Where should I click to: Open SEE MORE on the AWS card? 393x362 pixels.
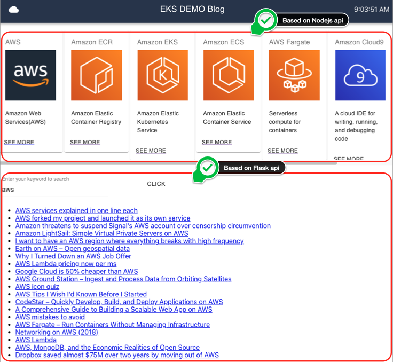[x=19, y=142]
